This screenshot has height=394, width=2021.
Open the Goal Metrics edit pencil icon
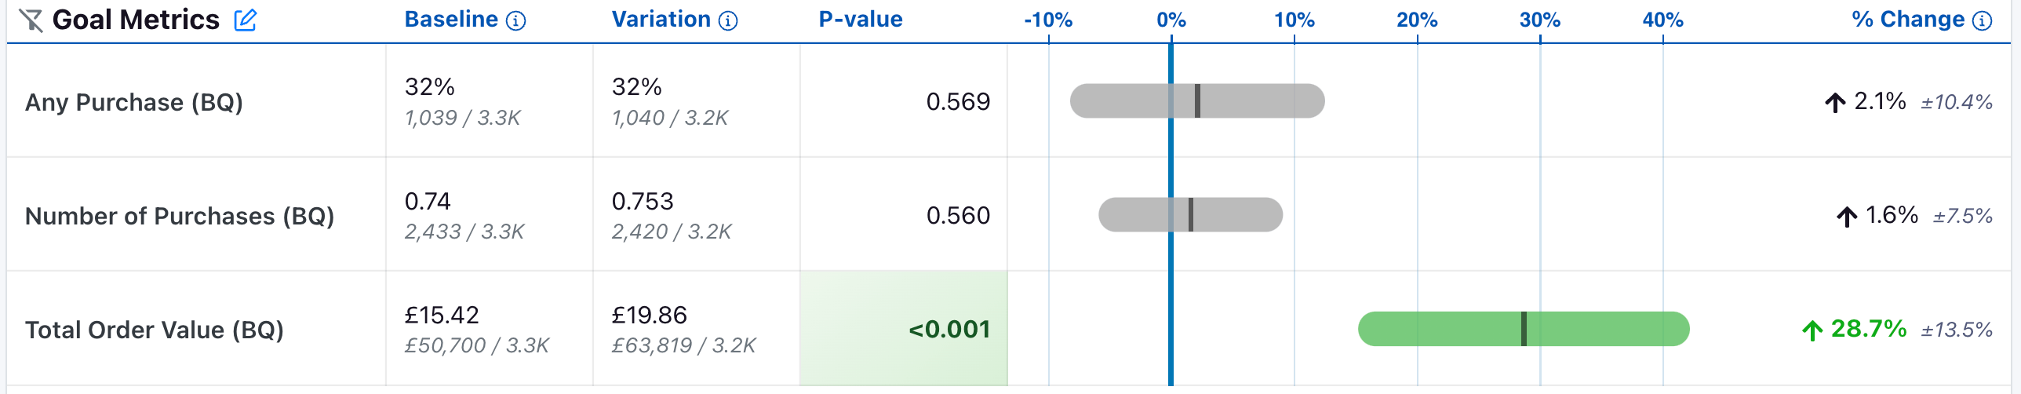246,20
